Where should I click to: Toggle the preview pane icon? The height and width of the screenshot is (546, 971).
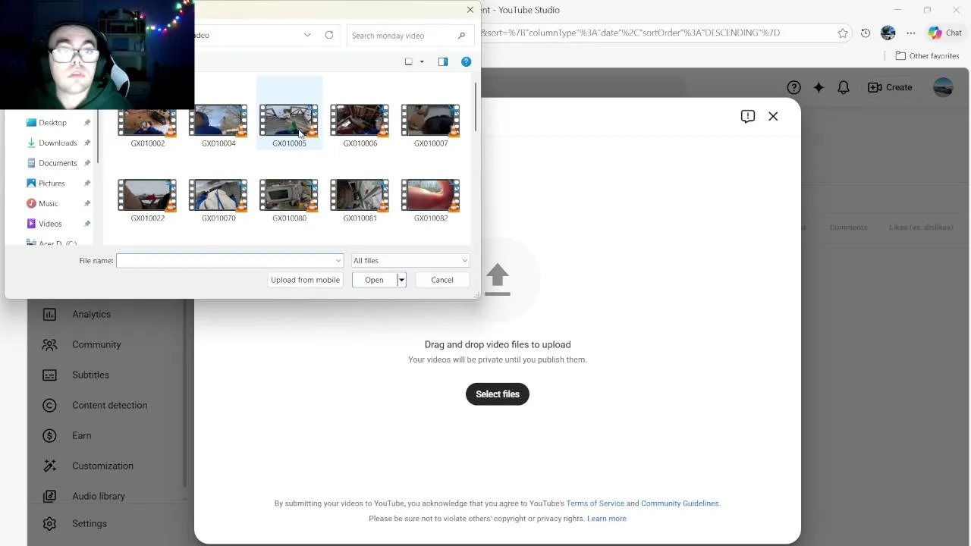(443, 61)
